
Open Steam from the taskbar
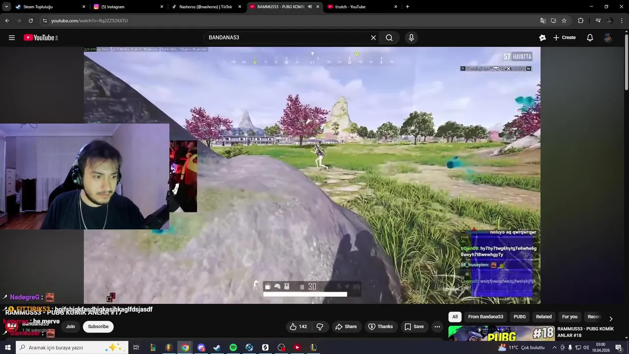click(x=217, y=348)
